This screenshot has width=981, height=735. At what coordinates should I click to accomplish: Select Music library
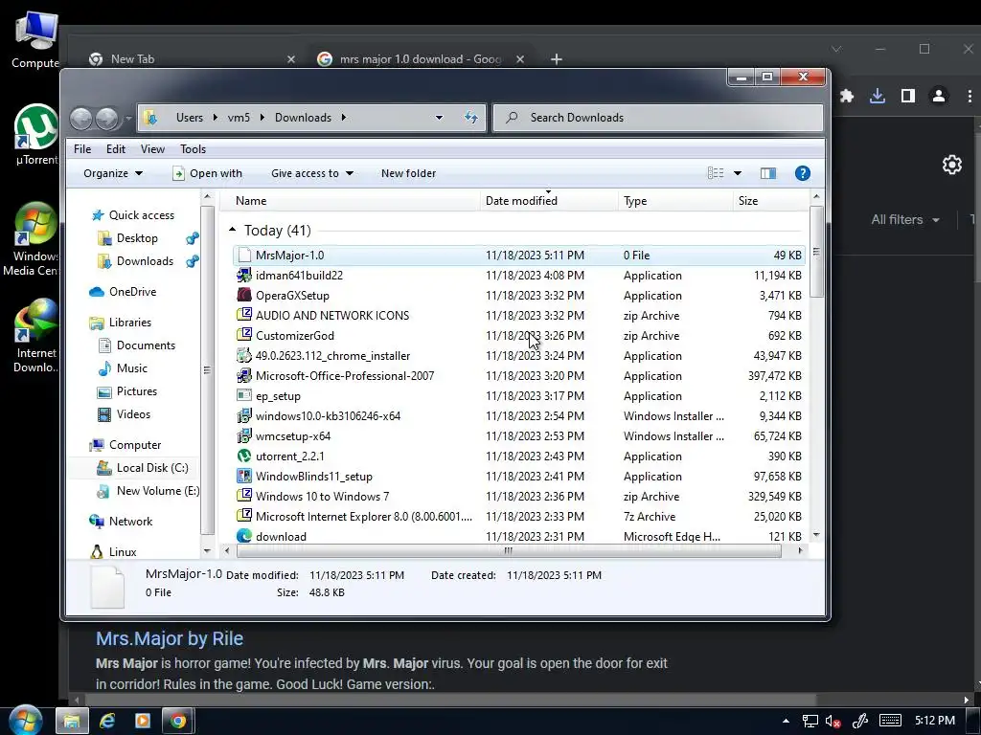point(124,368)
